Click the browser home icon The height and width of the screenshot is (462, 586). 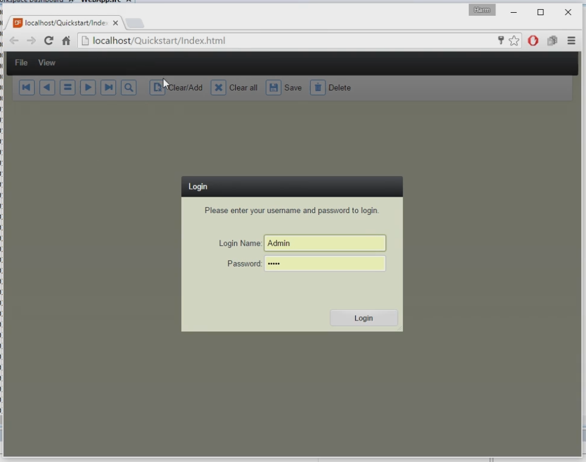coord(66,41)
